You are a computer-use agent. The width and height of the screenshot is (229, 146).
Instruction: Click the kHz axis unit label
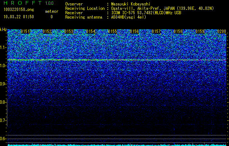click(3, 30)
